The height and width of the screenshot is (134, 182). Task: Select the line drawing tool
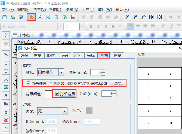tap(6, 54)
